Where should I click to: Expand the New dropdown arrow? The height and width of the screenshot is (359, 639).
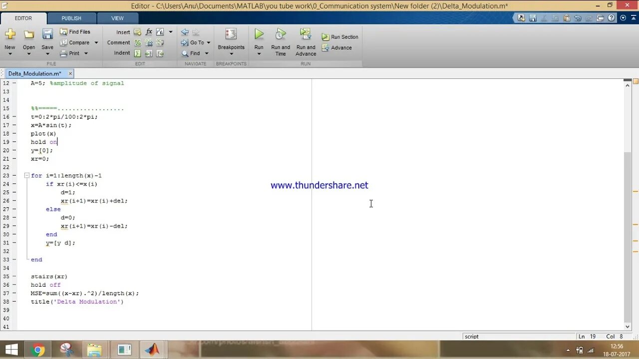click(10, 54)
